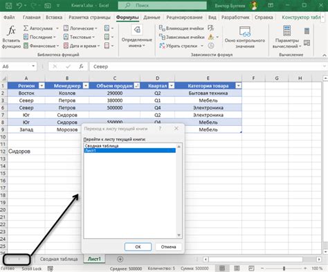Switch to Page Break Preview in status bar

click(x=251, y=269)
